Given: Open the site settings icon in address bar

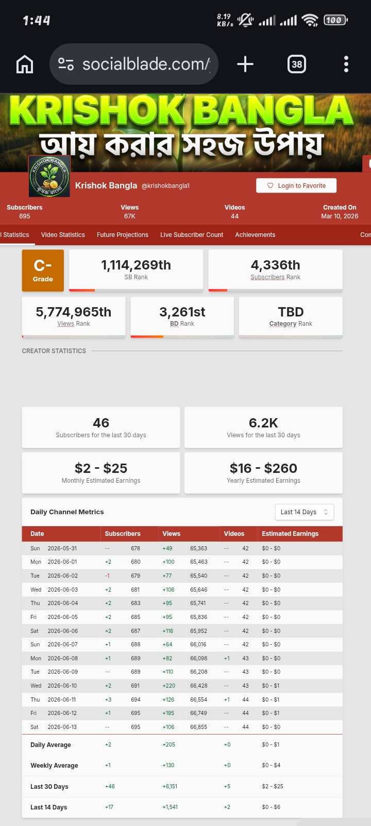Looking at the screenshot, I should (66, 65).
